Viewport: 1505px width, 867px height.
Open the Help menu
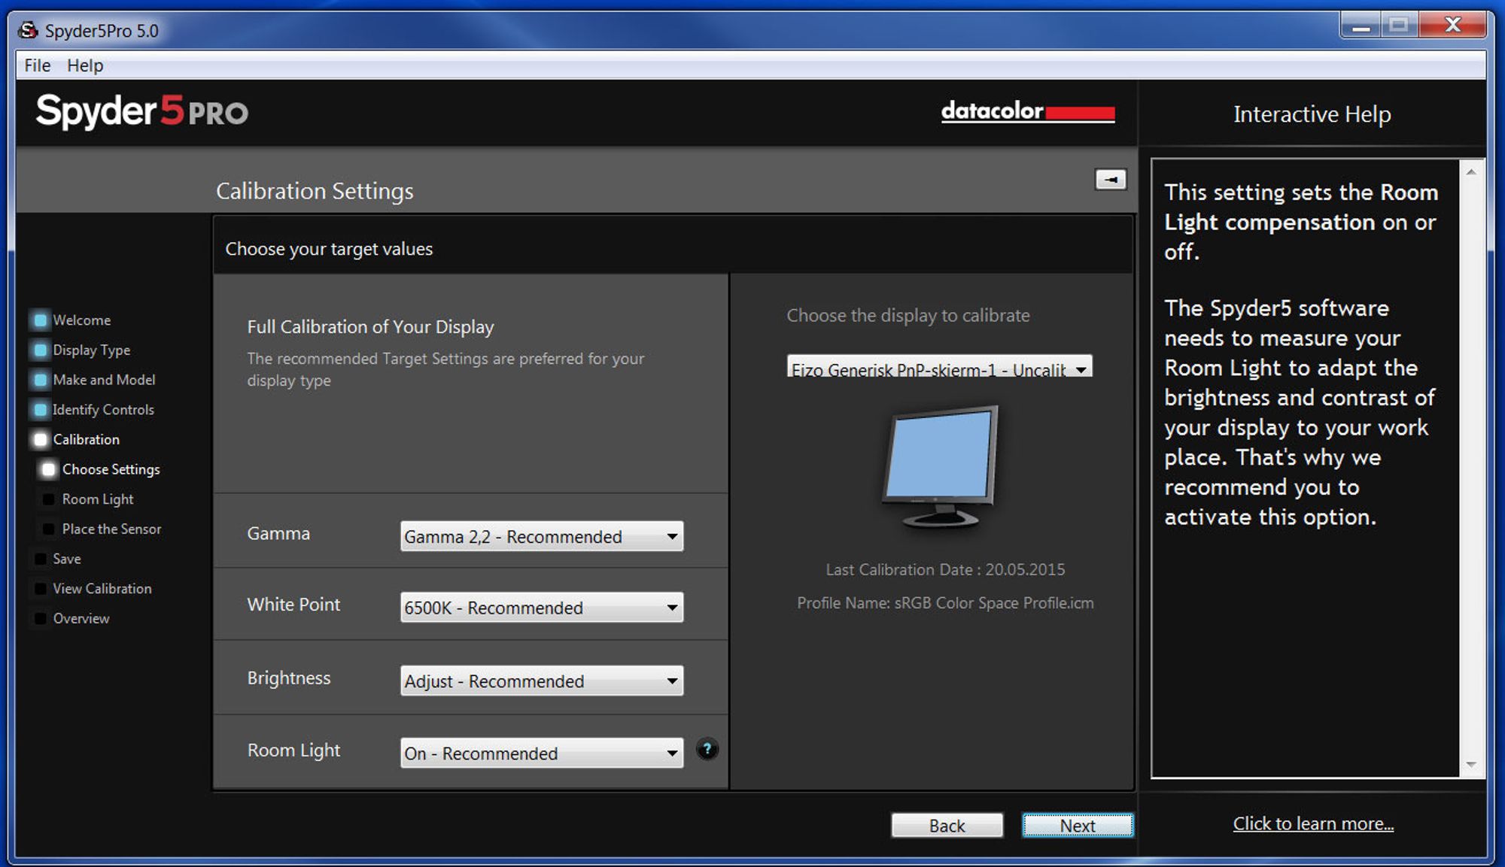[x=85, y=65]
